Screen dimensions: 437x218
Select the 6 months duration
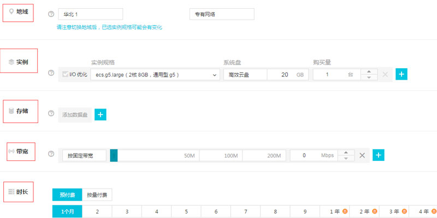point(216,211)
